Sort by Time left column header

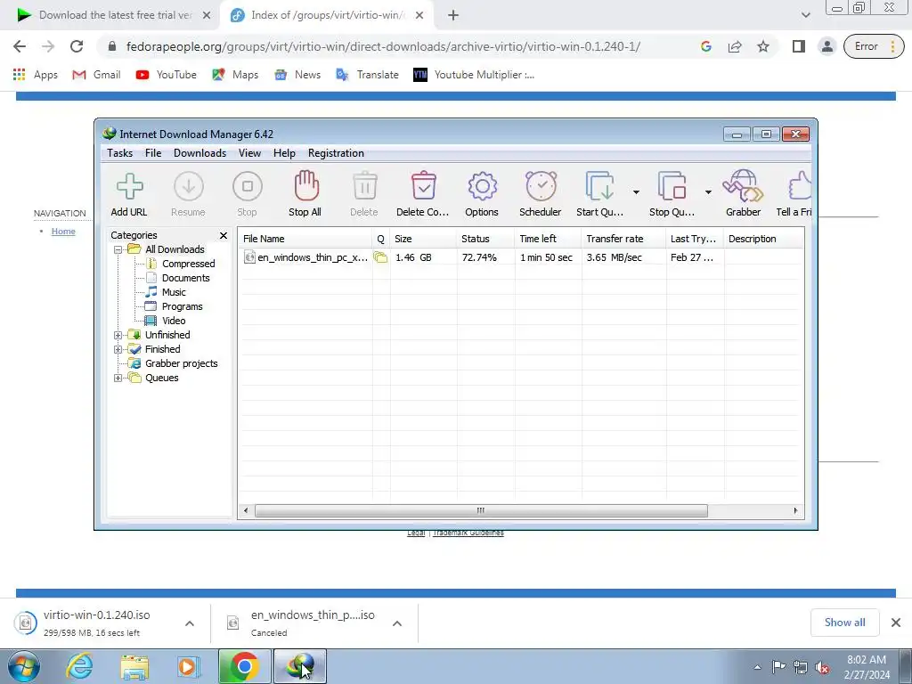coord(548,239)
